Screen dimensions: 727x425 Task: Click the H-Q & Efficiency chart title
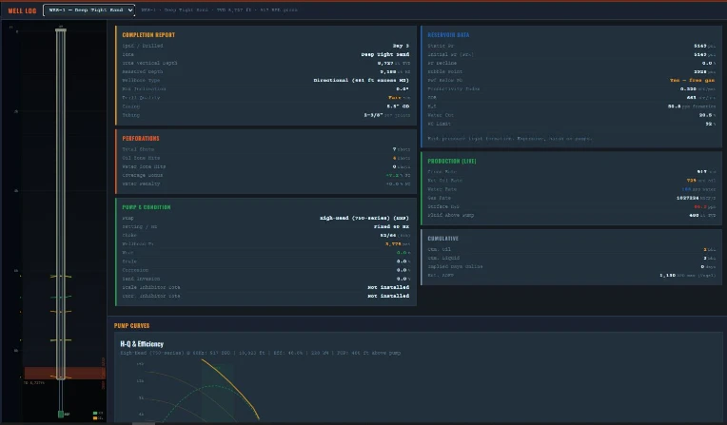coord(142,344)
